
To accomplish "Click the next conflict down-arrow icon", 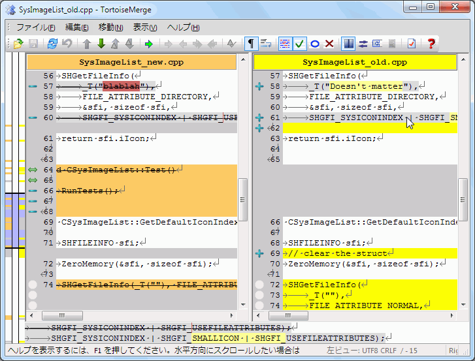I will click(x=129, y=44).
